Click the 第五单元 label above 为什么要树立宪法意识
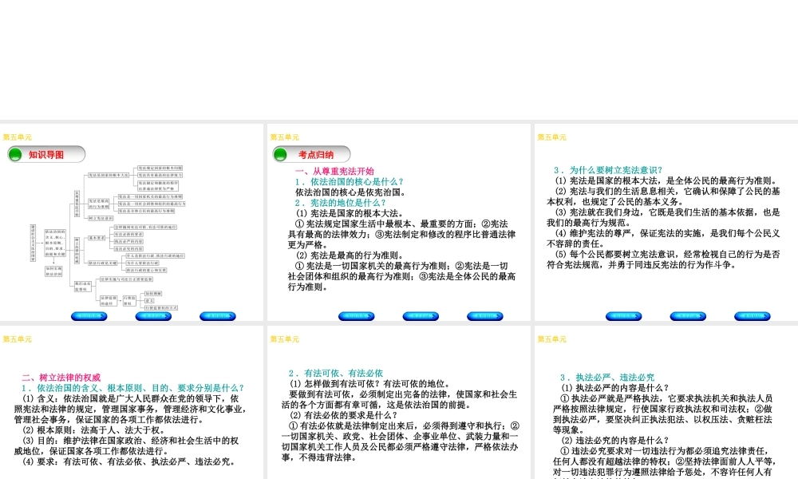This screenshot has width=798, height=479. tap(551, 137)
